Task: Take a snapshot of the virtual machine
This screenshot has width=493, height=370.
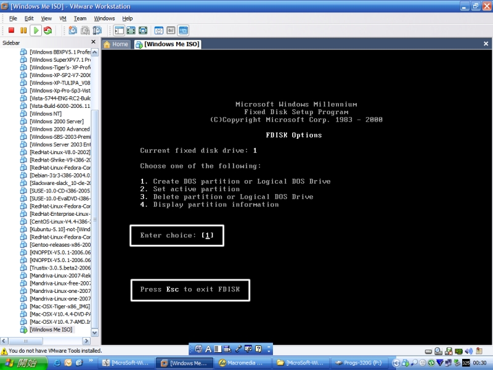Action: pyautogui.click(x=73, y=30)
